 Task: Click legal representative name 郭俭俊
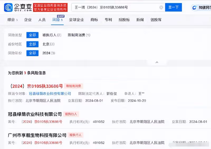[x=112, y=94]
